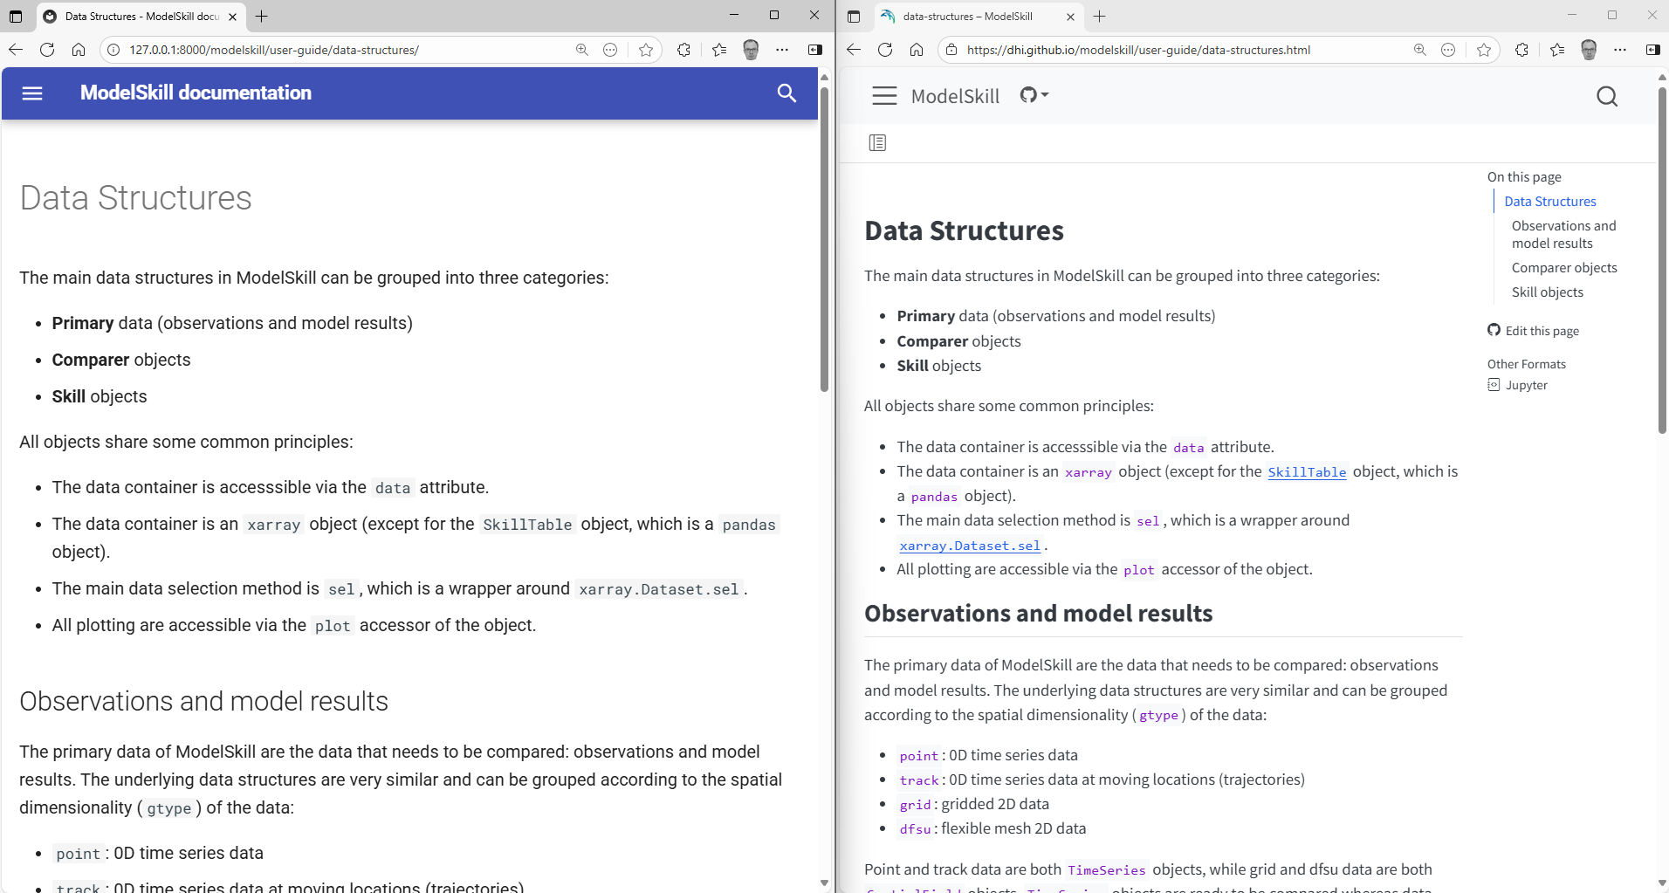
Task: Open tab actions menu in left browser
Action: point(16,17)
